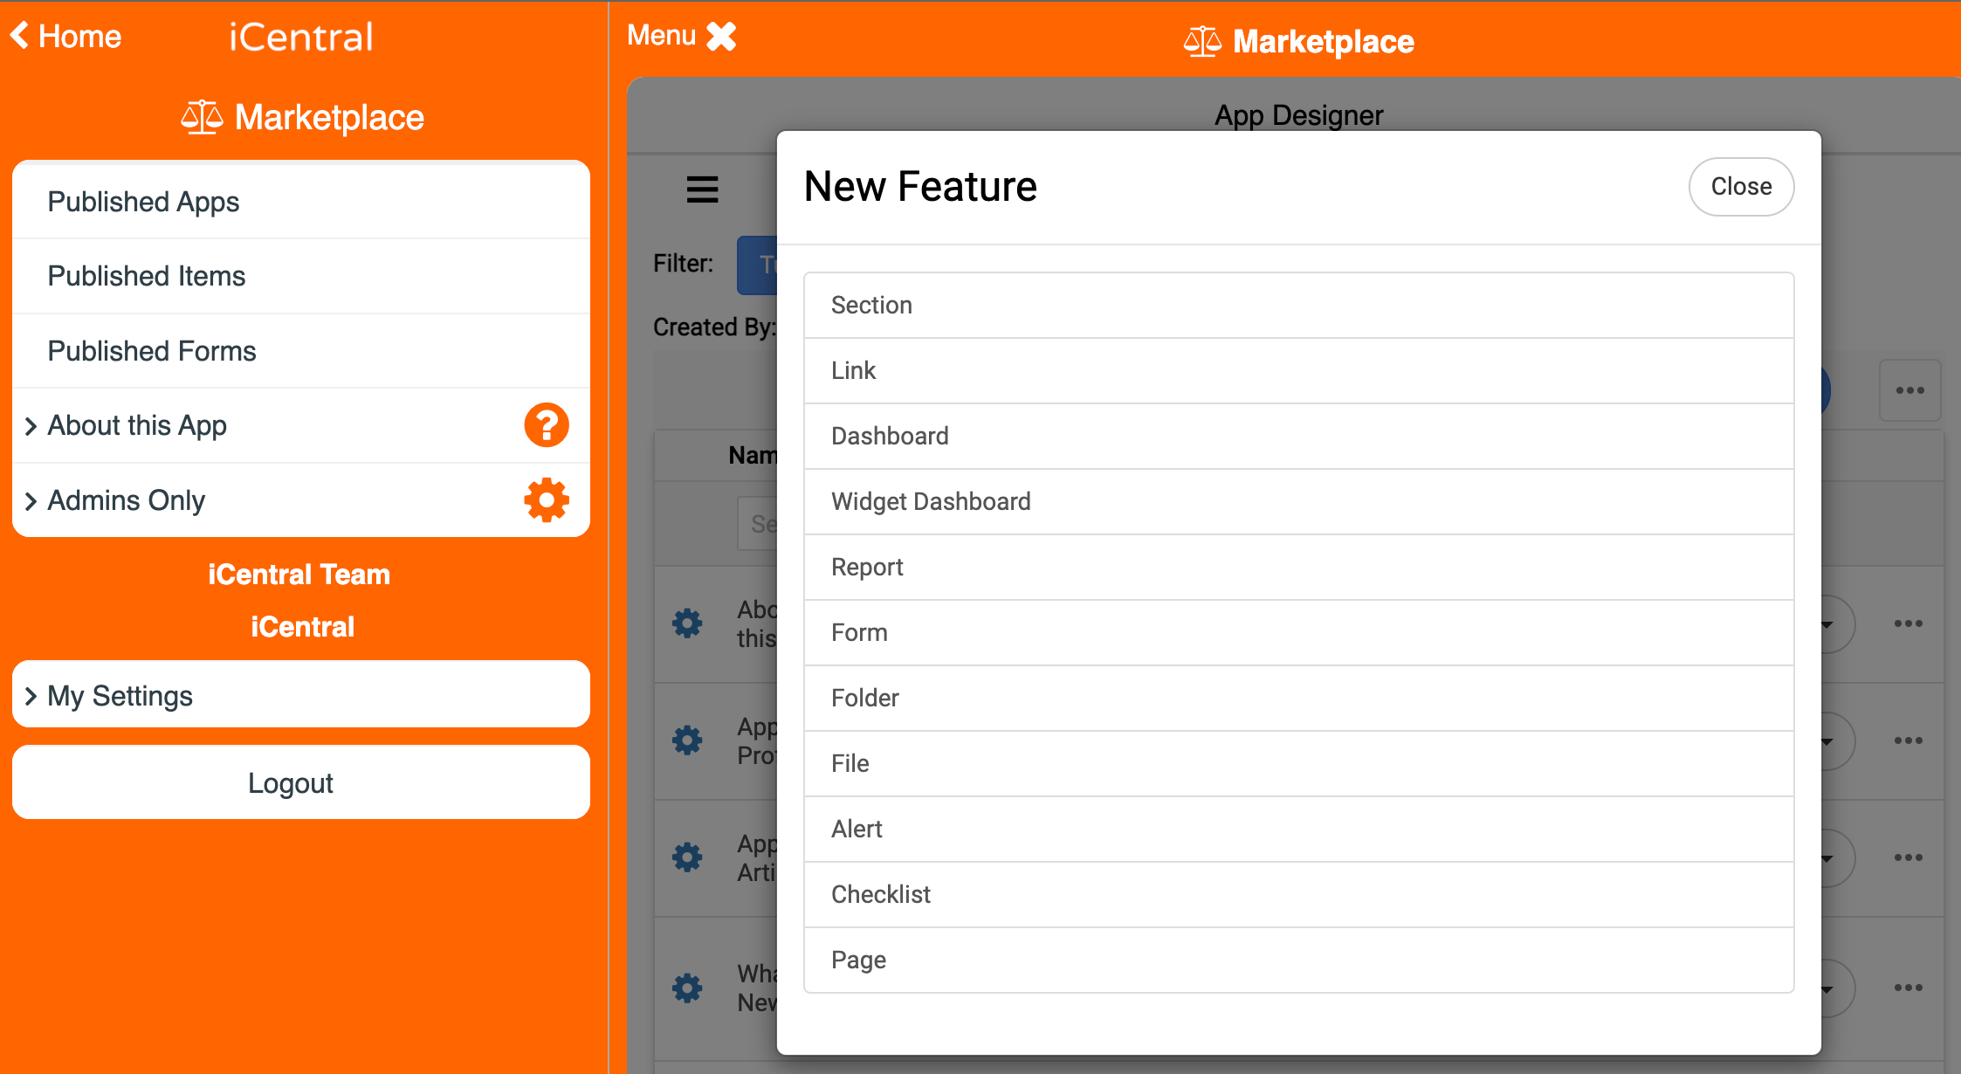Select the Widget Dashboard feature option
The width and height of the screenshot is (1961, 1074).
click(x=931, y=501)
